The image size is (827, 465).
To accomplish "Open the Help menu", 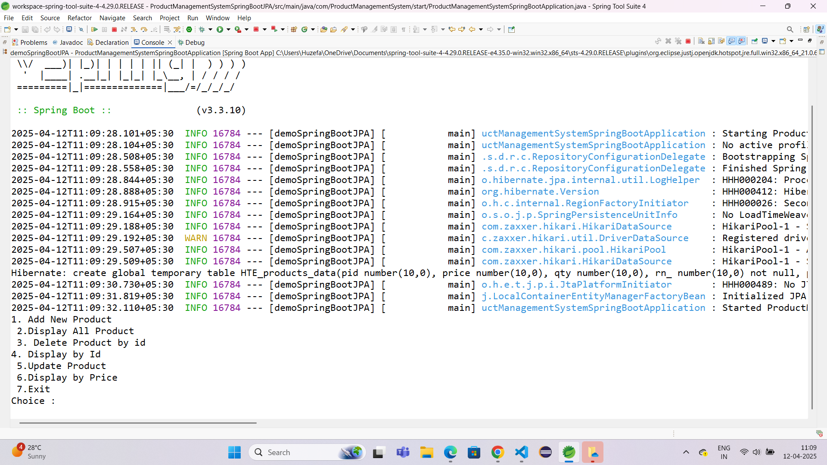I will coord(244,18).
